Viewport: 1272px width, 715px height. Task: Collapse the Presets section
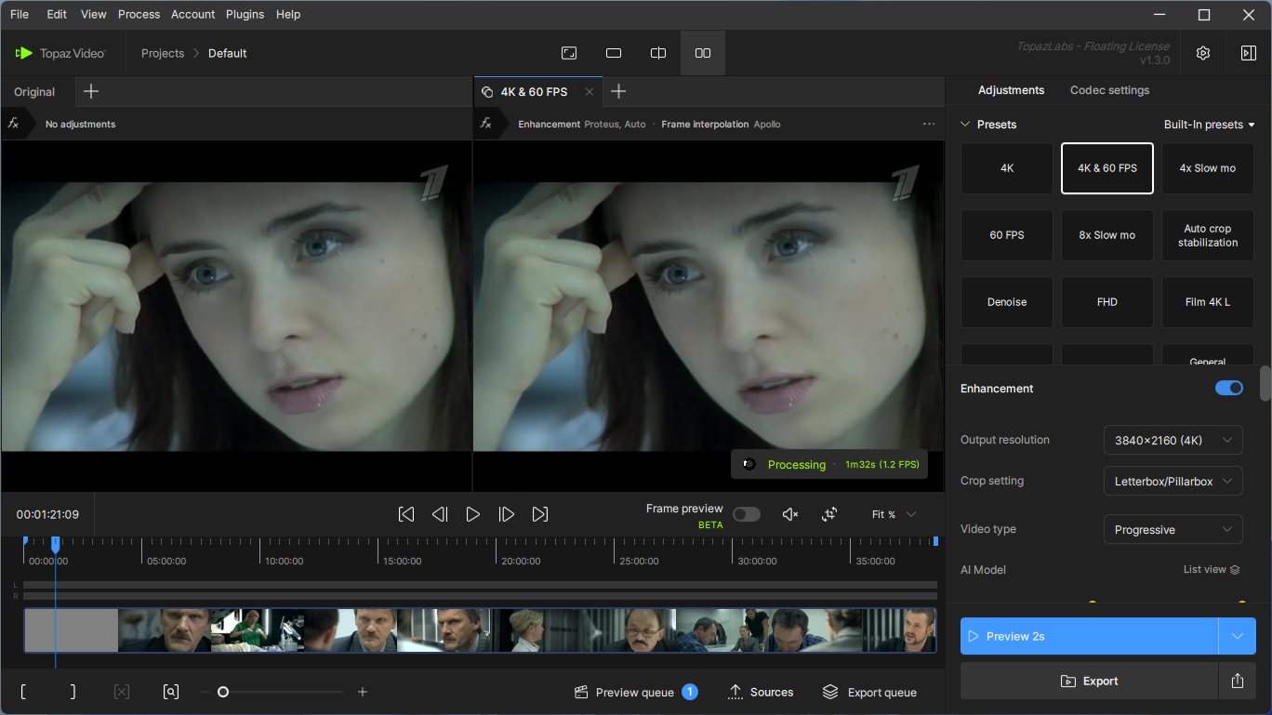pos(965,125)
